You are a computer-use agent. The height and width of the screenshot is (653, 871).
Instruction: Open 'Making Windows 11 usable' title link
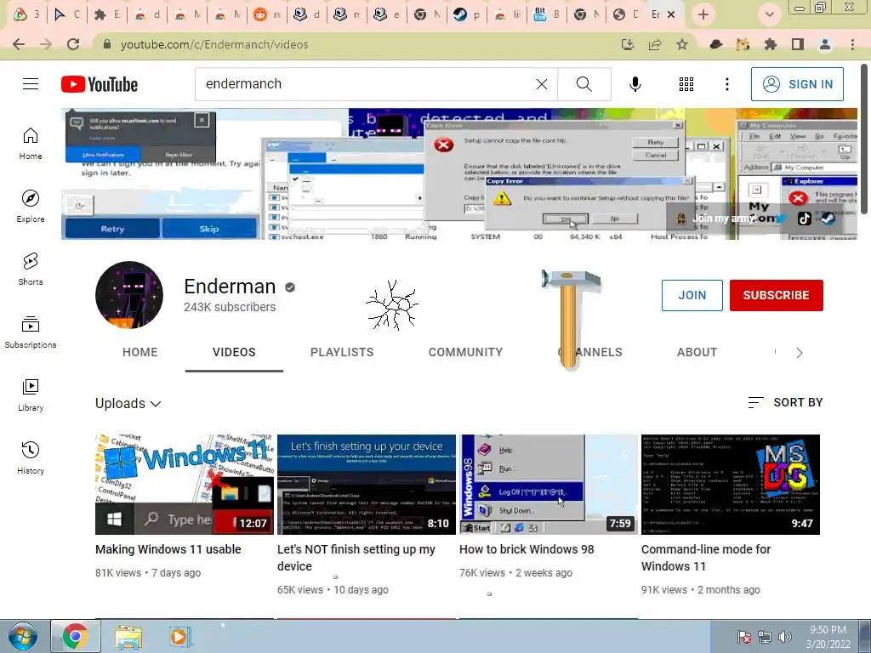168,549
